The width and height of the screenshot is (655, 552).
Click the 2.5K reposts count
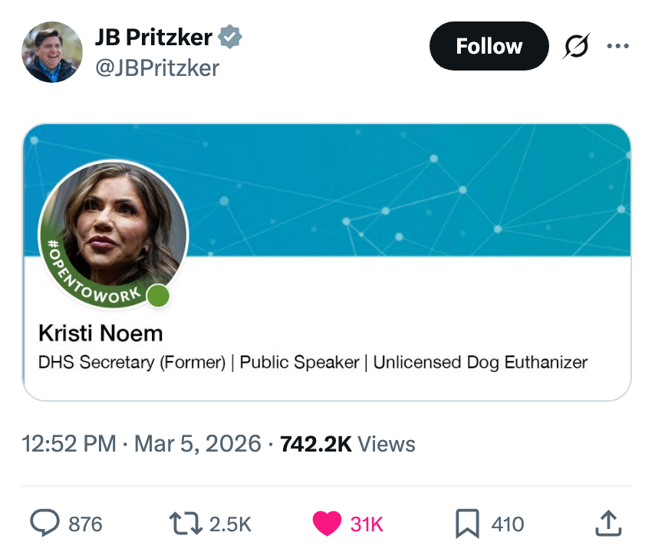(x=229, y=524)
